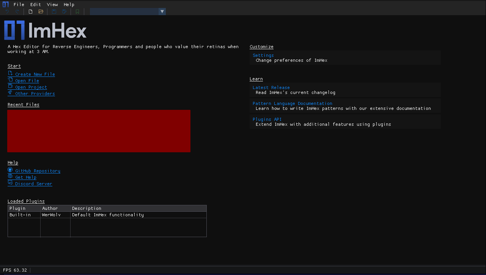
Task: Open the Edit menu
Action: point(36,5)
